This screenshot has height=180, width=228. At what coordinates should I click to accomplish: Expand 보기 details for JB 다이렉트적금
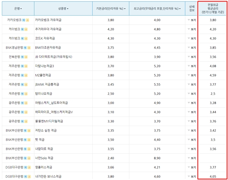tap(192, 57)
